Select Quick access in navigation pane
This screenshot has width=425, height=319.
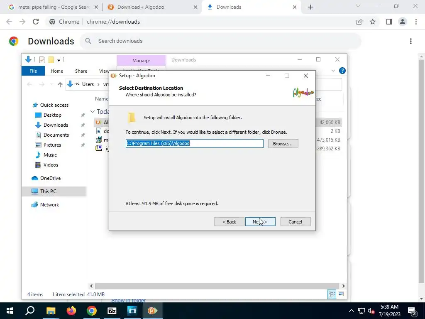click(x=54, y=105)
